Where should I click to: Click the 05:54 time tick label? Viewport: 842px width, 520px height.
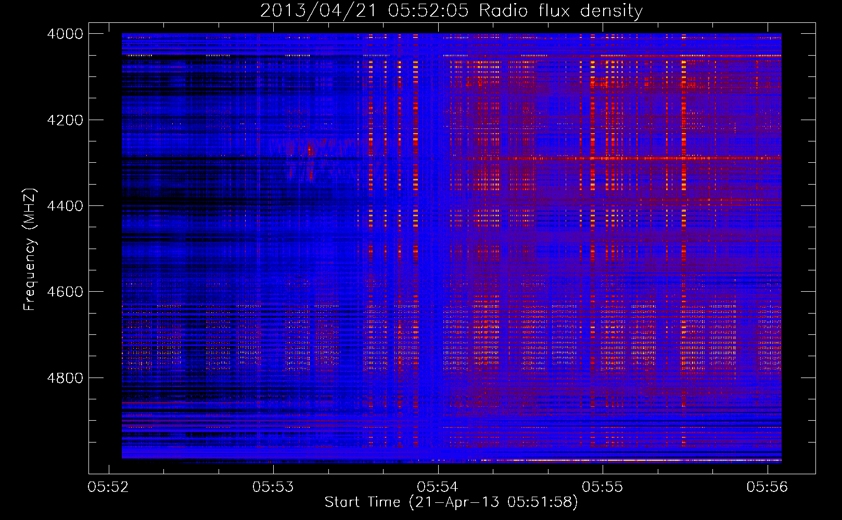(x=438, y=487)
